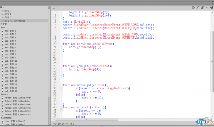The width and height of the screenshot is (214, 127).
Task: Click hero.x += 30; on line 37
Action: click(x=92, y=98)
